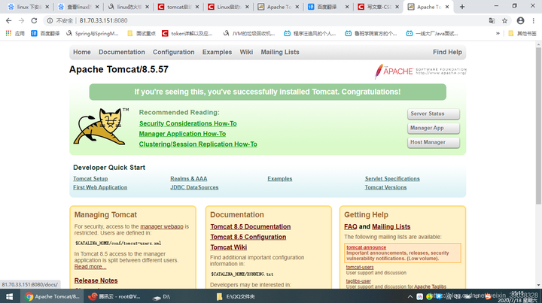Screen dimensions: 542x303
Task: Open the Chrome three-dot menu
Action: 534,21
